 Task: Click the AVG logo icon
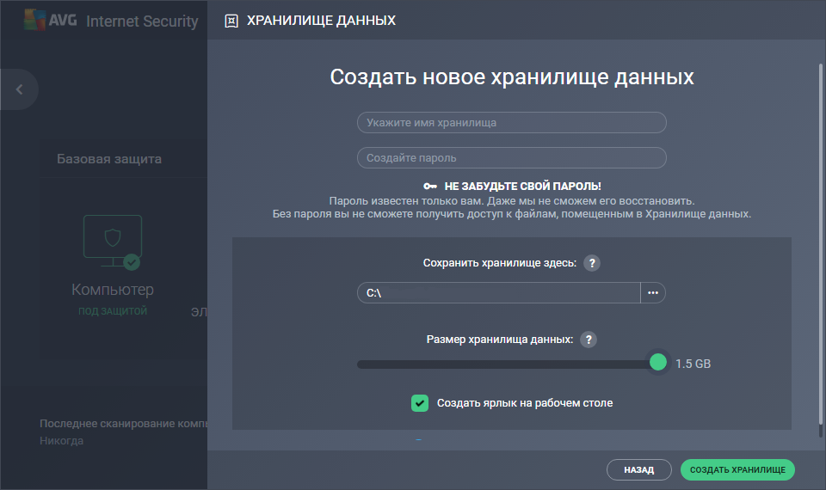click(x=34, y=20)
